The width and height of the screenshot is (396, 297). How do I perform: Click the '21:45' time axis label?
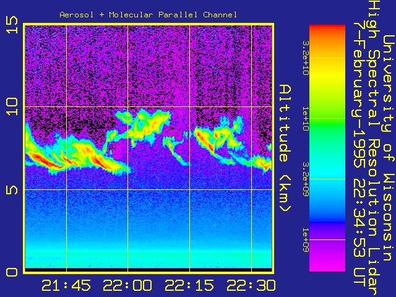pyautogui.click(x=66, y=285)
